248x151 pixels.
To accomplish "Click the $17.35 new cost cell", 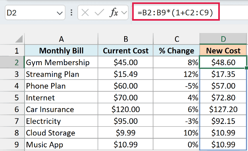I will [x=223, y=74].
